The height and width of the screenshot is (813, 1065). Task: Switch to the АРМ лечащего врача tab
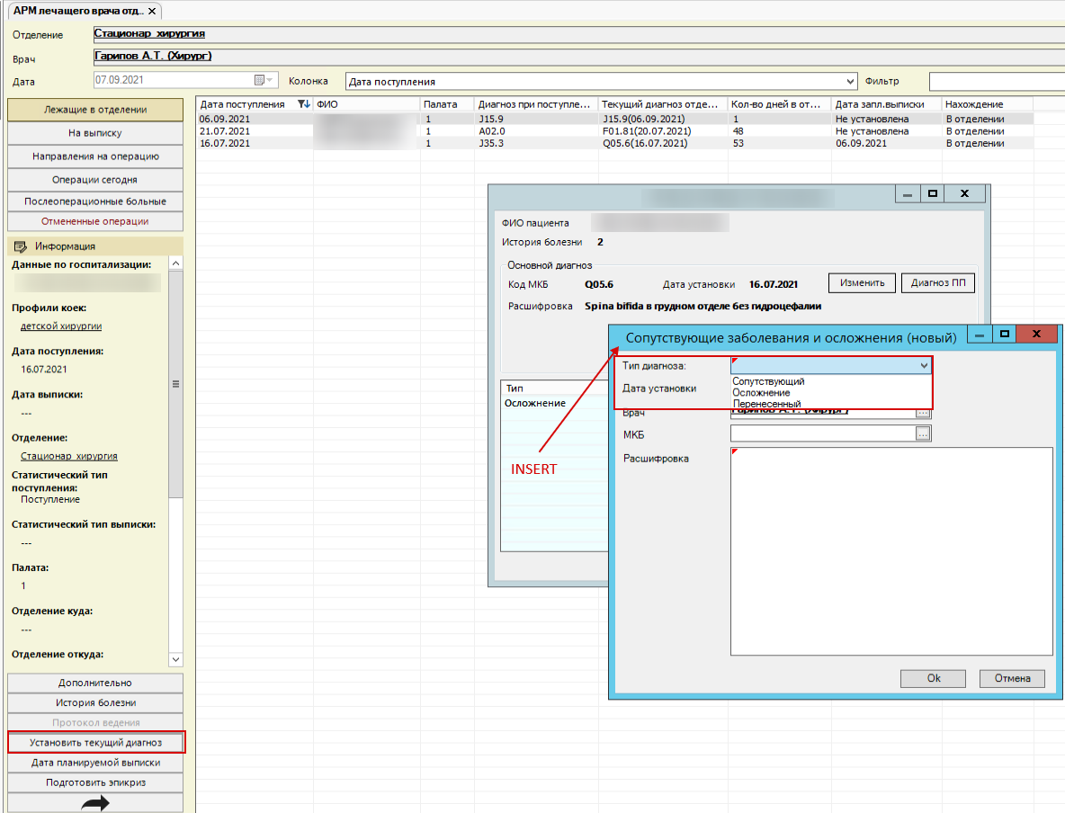[78, 11]
